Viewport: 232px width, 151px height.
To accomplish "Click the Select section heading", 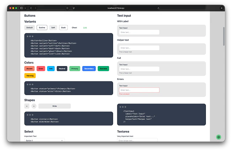I will click(x=29, y=131).
